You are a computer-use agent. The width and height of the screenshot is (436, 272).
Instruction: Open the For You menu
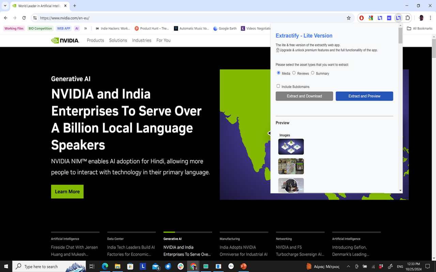163,40
